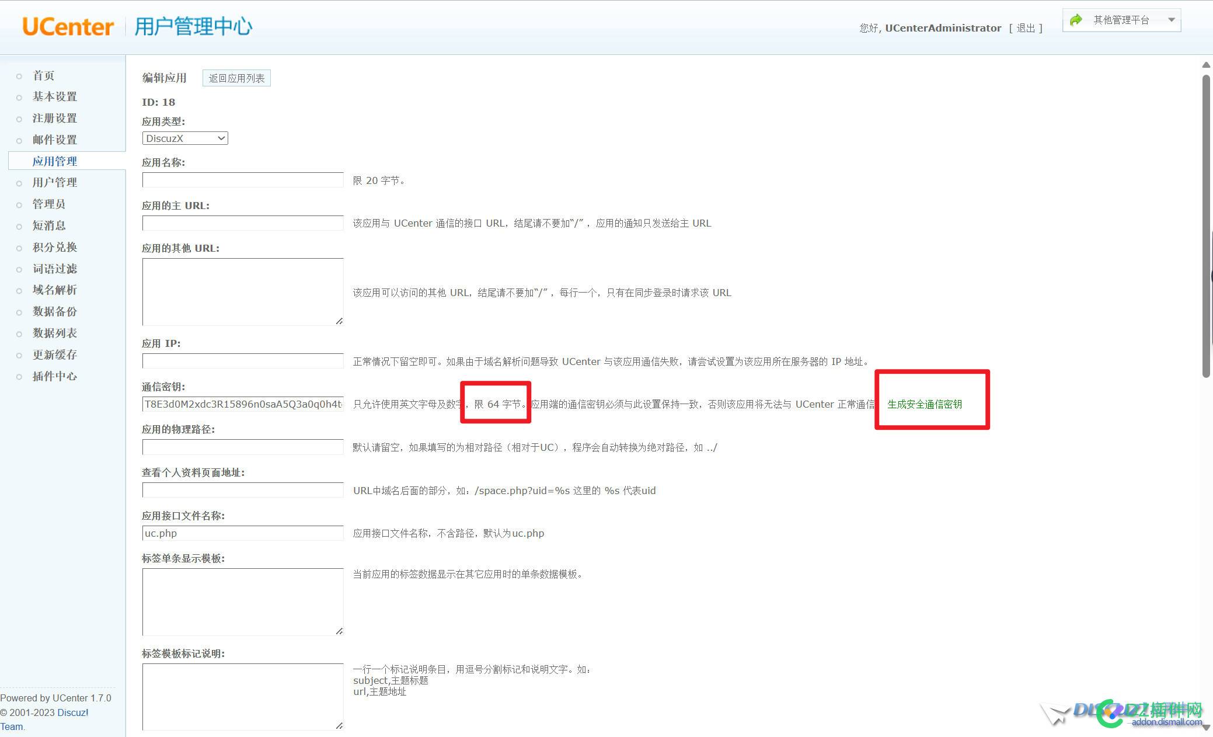This screenshot has width=1213, height=737.
Task: Click 生成安全通信密钥 link
Action: (925, 404)
